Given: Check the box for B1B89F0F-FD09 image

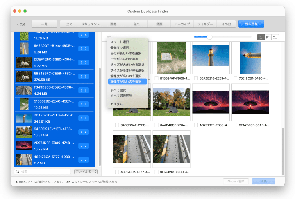Looking at the screenshot, I should pos(157,78).
